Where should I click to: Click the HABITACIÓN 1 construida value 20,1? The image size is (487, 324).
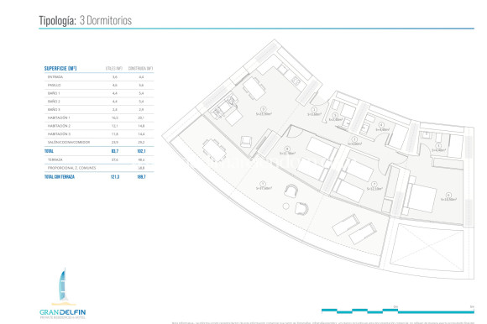(141, 118)
